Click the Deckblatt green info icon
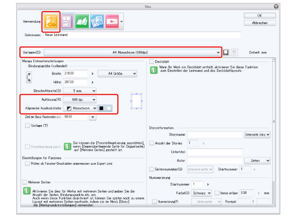 (154, 70)
